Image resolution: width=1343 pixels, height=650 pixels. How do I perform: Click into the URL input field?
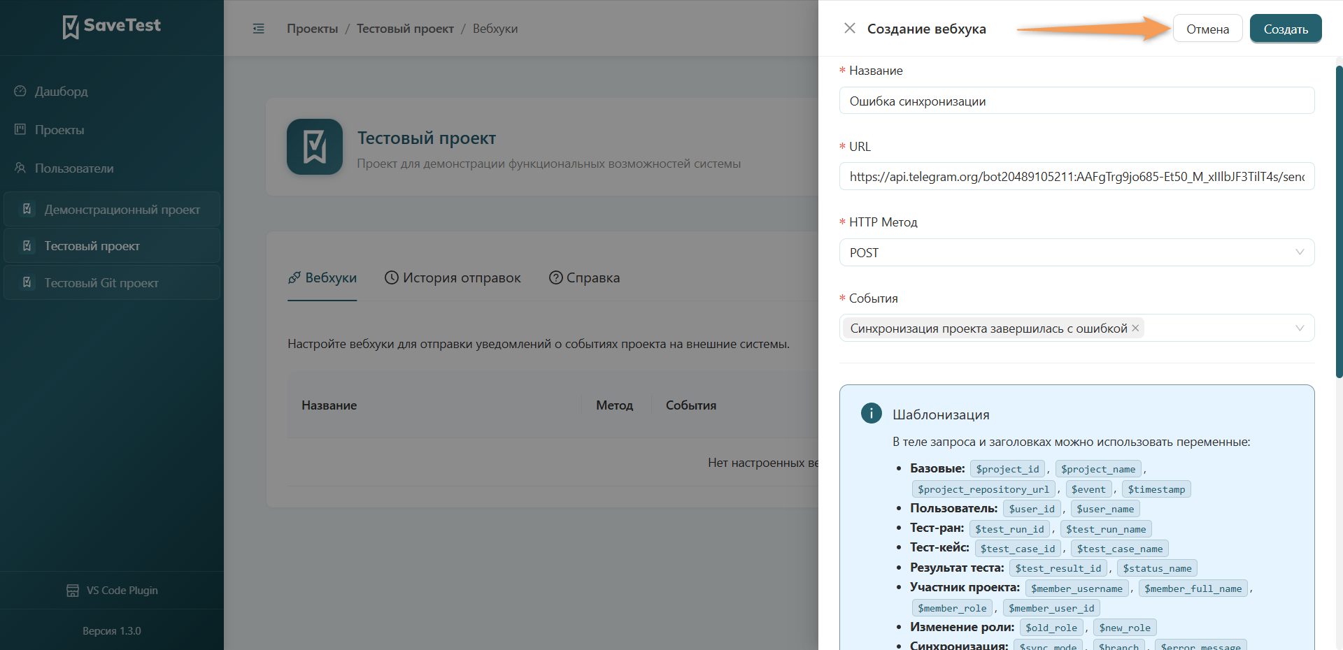1076,176
